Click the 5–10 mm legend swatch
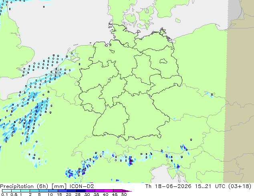The height and width of the screenshot is (196, 254). click(x=44, y=191)
